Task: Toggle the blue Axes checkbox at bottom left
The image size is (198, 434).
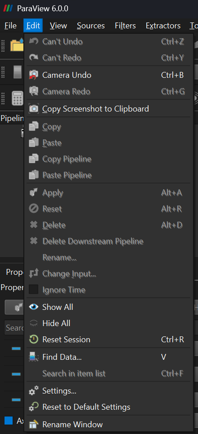Action: point(9,421)
